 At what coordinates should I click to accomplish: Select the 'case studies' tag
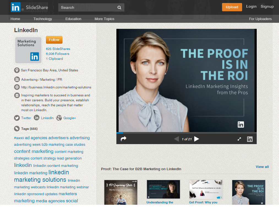(x=75, y=145)
